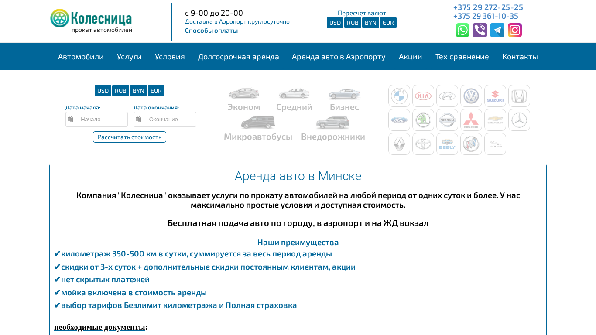
Task: Open the Mercedes-Benz brand logo
Action: click(519, 120)
